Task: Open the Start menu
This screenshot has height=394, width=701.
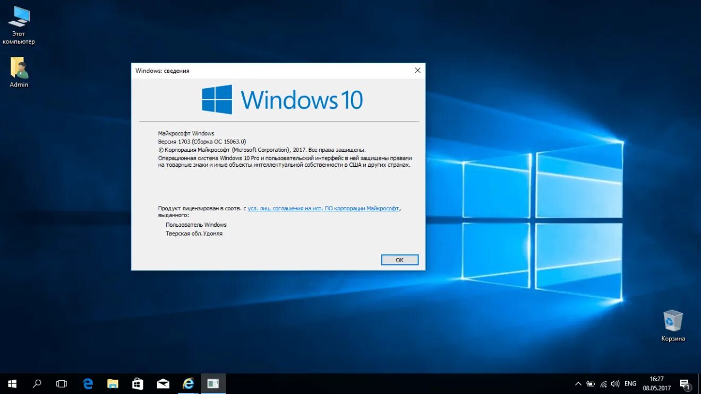Action: 12,383
